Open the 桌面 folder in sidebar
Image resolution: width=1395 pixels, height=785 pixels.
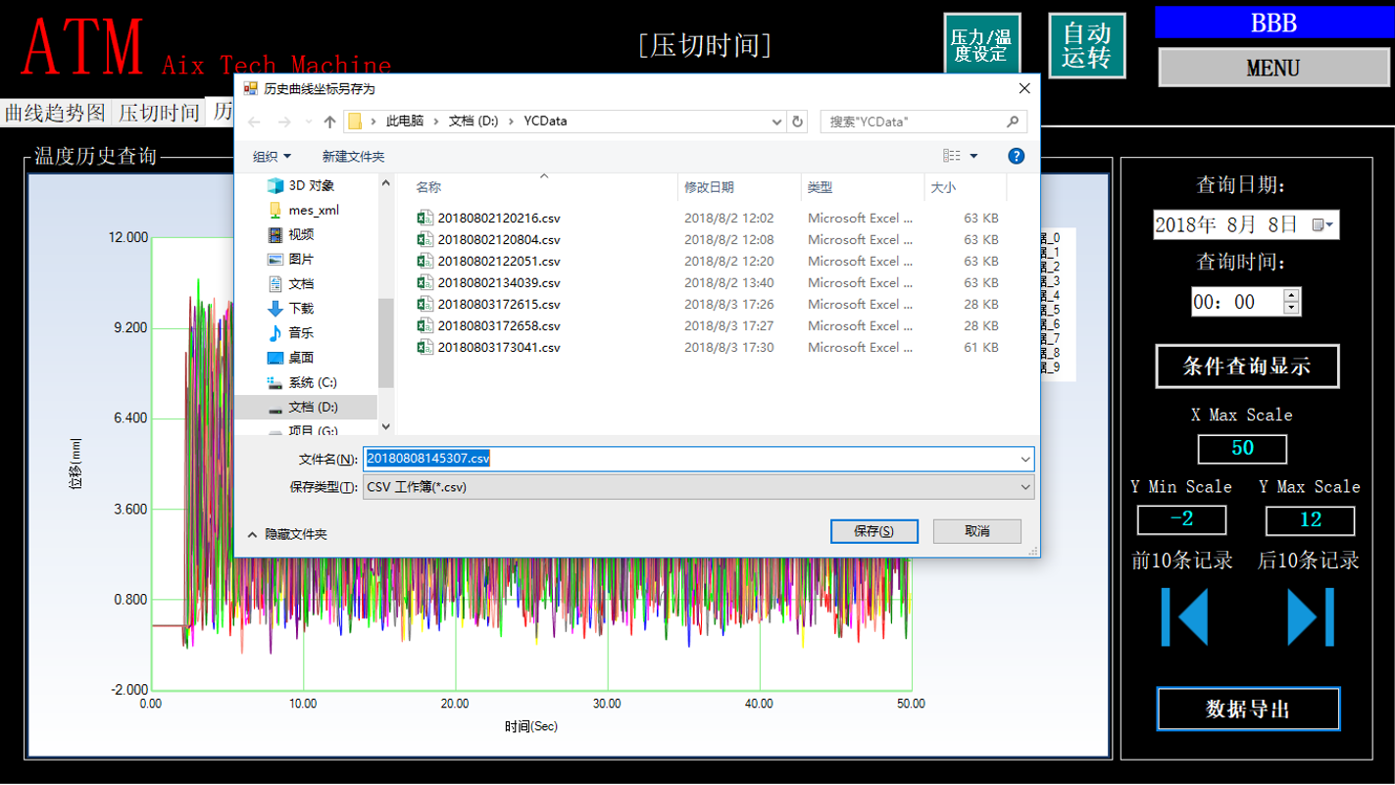[x=301, y=358]
